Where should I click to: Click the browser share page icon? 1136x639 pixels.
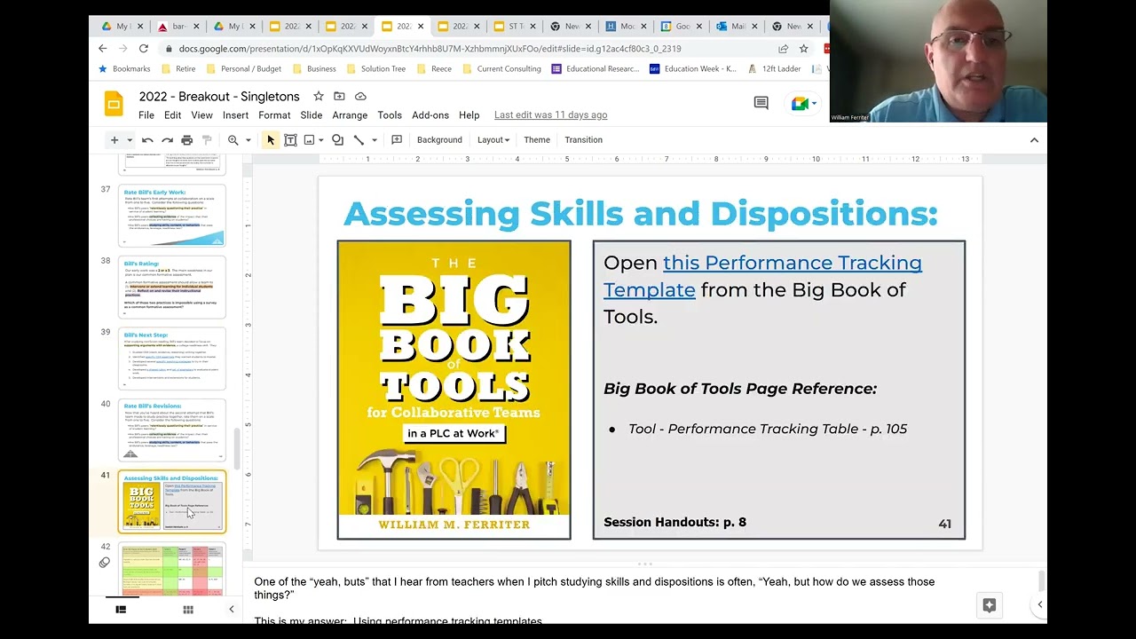(x=783, y=49)
